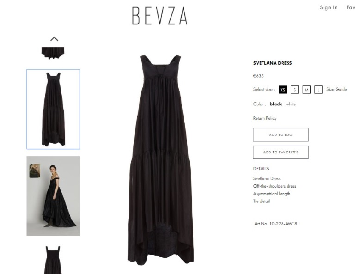Viewport: 355px width, 274px height.
Task: Open the Size Guide
Action: pos(337,89)
